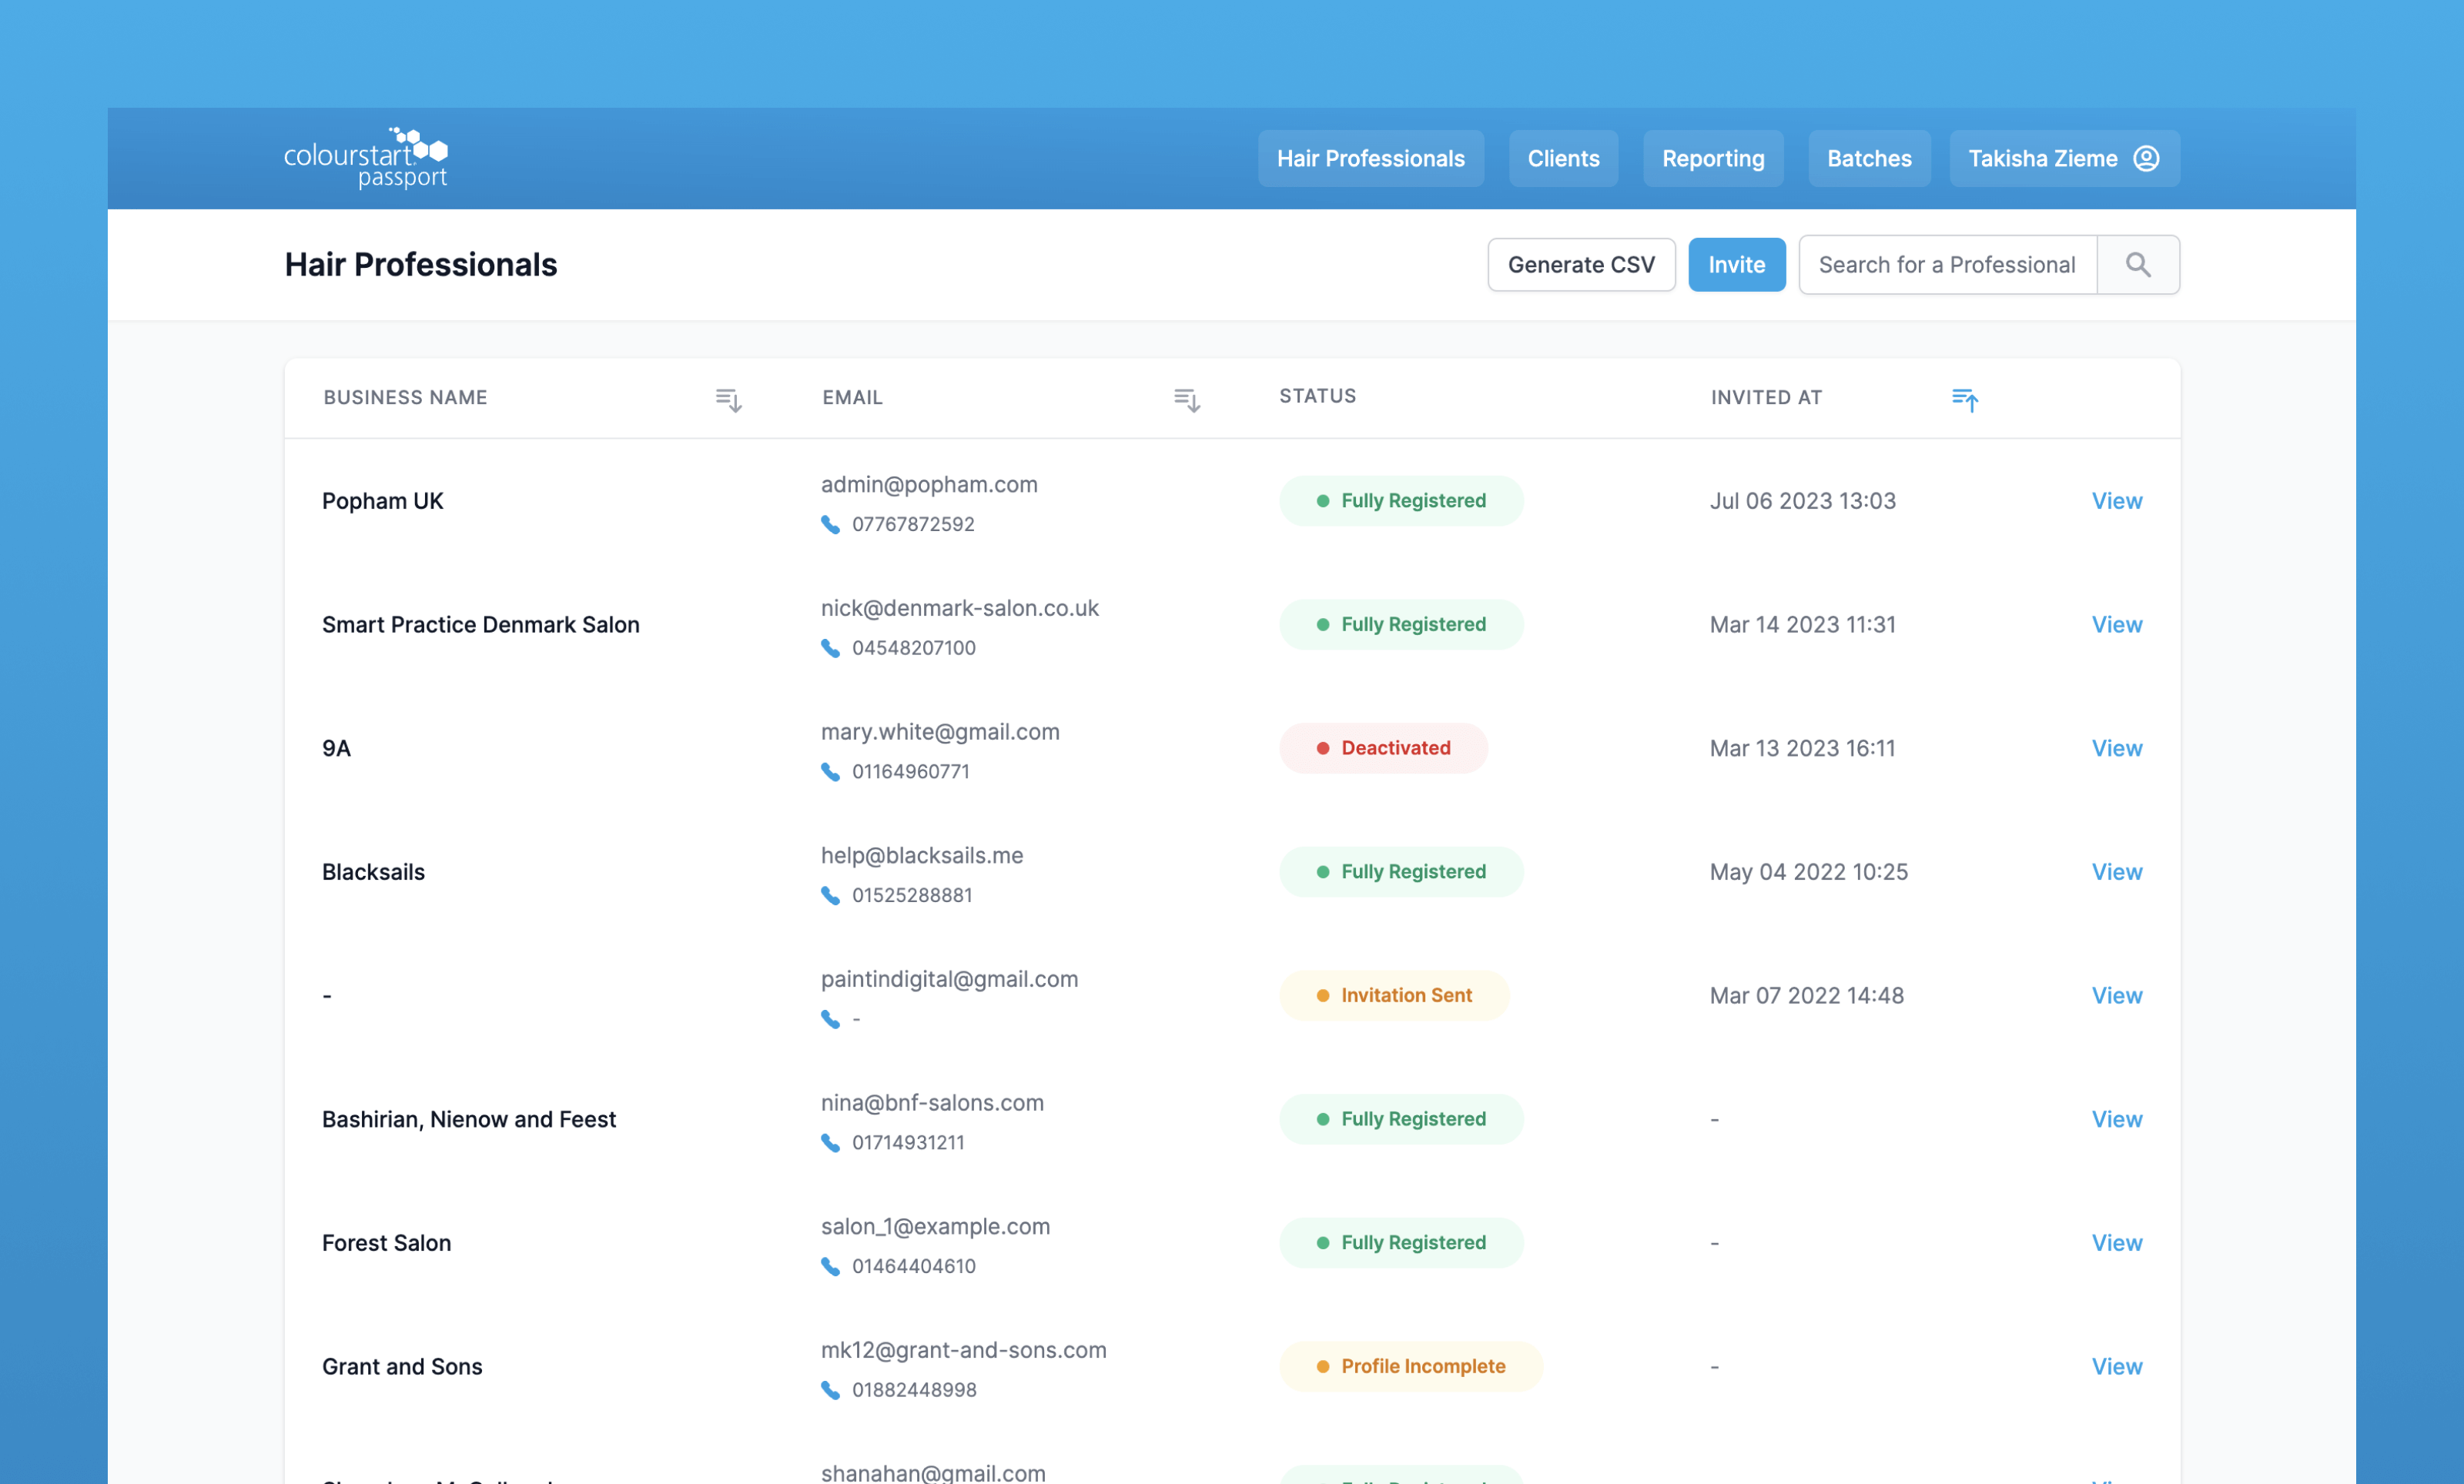Click the user account circle icon
2464x1484 pixels.
[2146, 159]
